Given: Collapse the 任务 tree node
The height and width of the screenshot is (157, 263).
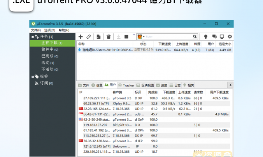Looking at the screenshot, I should point(33,37).
